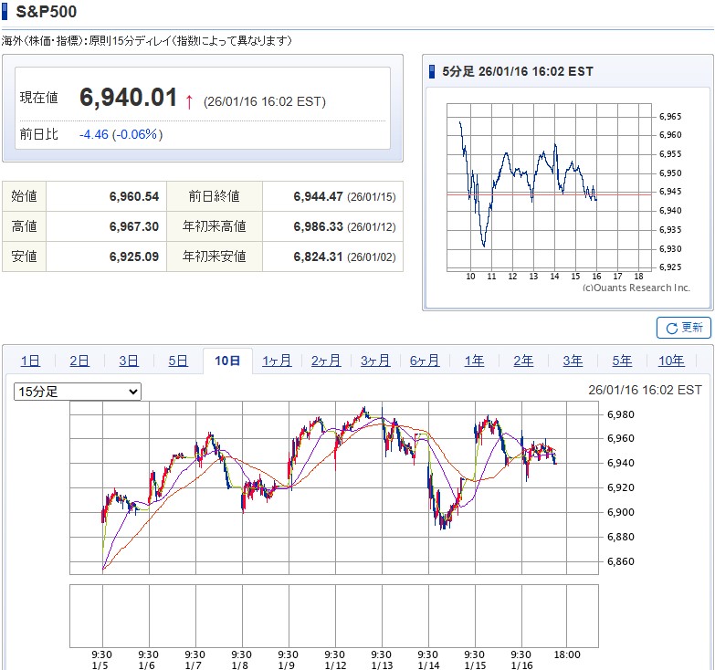Click the 更新 refresh button
This screenshot has width=715, height=670.
(683, 328)
